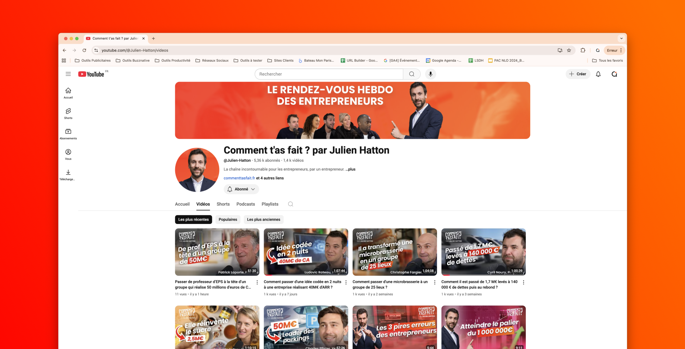Search within channel using magnifier icon

point(290,204)
